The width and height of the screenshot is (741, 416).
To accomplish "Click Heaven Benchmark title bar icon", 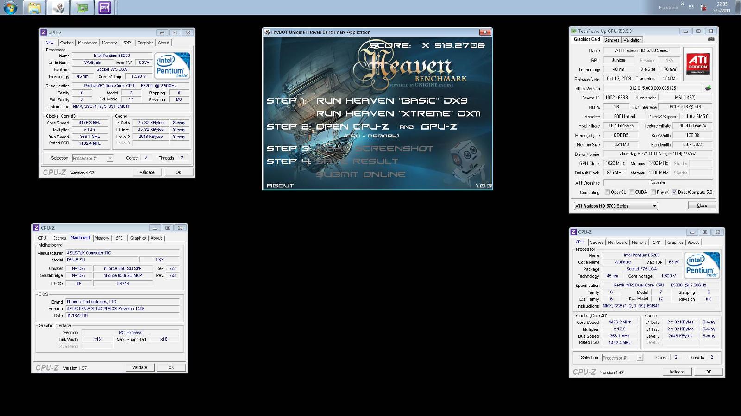I will [267, 32].
